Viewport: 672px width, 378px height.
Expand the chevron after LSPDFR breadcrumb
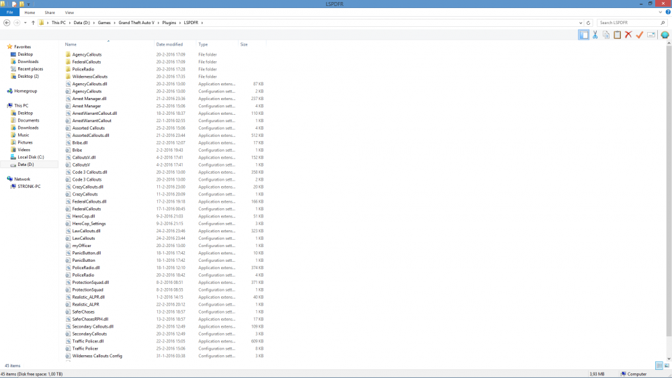click(202, 23)
